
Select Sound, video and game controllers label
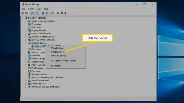point(48,77)
